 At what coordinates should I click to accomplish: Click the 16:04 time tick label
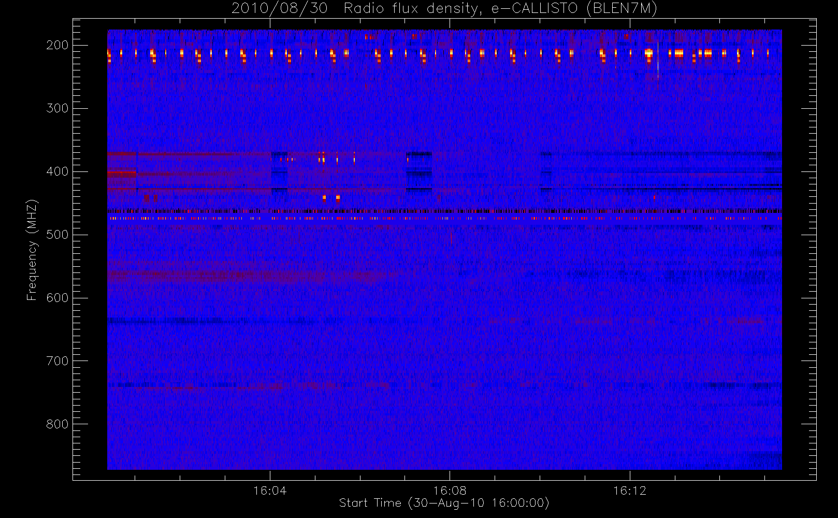pyautogui.click(x=270, y=491)
